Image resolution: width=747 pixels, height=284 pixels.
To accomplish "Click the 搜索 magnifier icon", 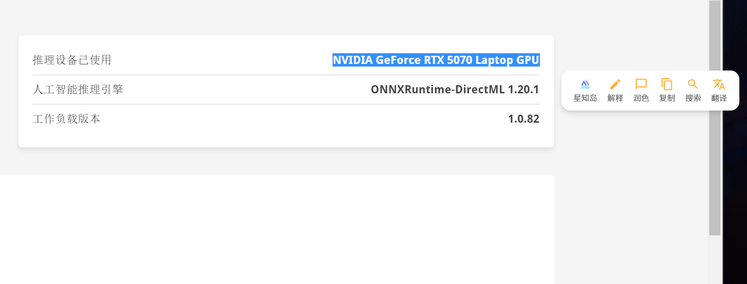I will (x=693, y=84).
